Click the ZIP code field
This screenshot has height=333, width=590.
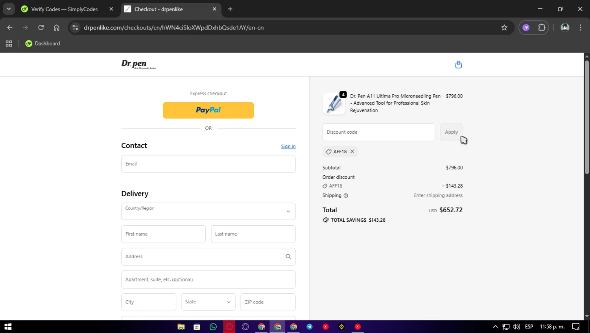point(268,302)
